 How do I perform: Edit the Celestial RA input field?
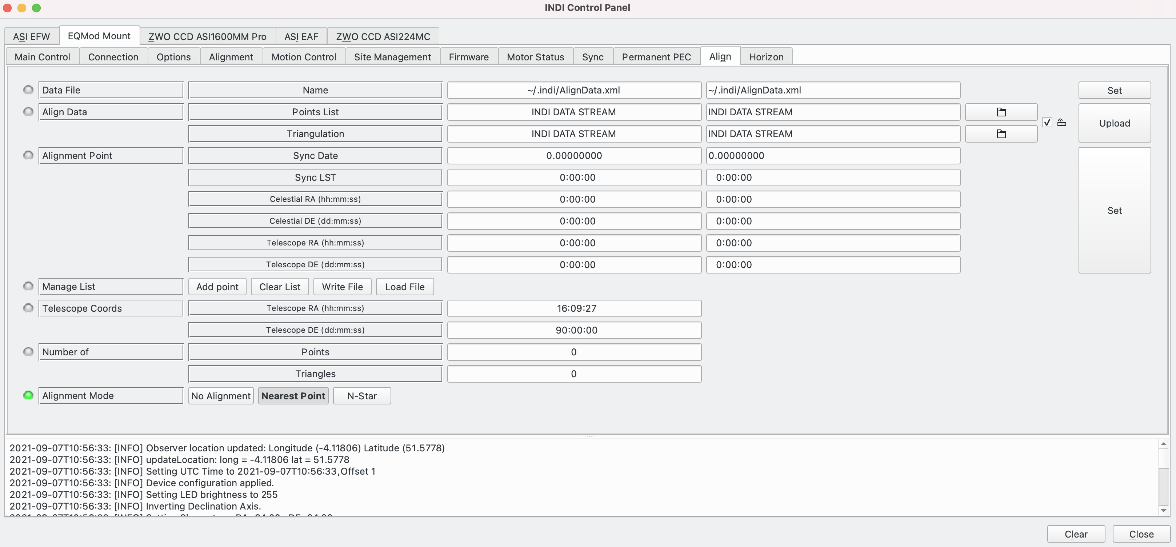coord(833,200)
